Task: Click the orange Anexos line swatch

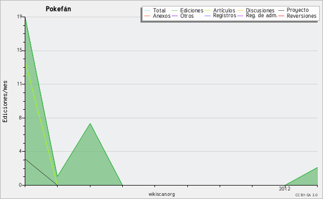Action: [x=148, y=16]
